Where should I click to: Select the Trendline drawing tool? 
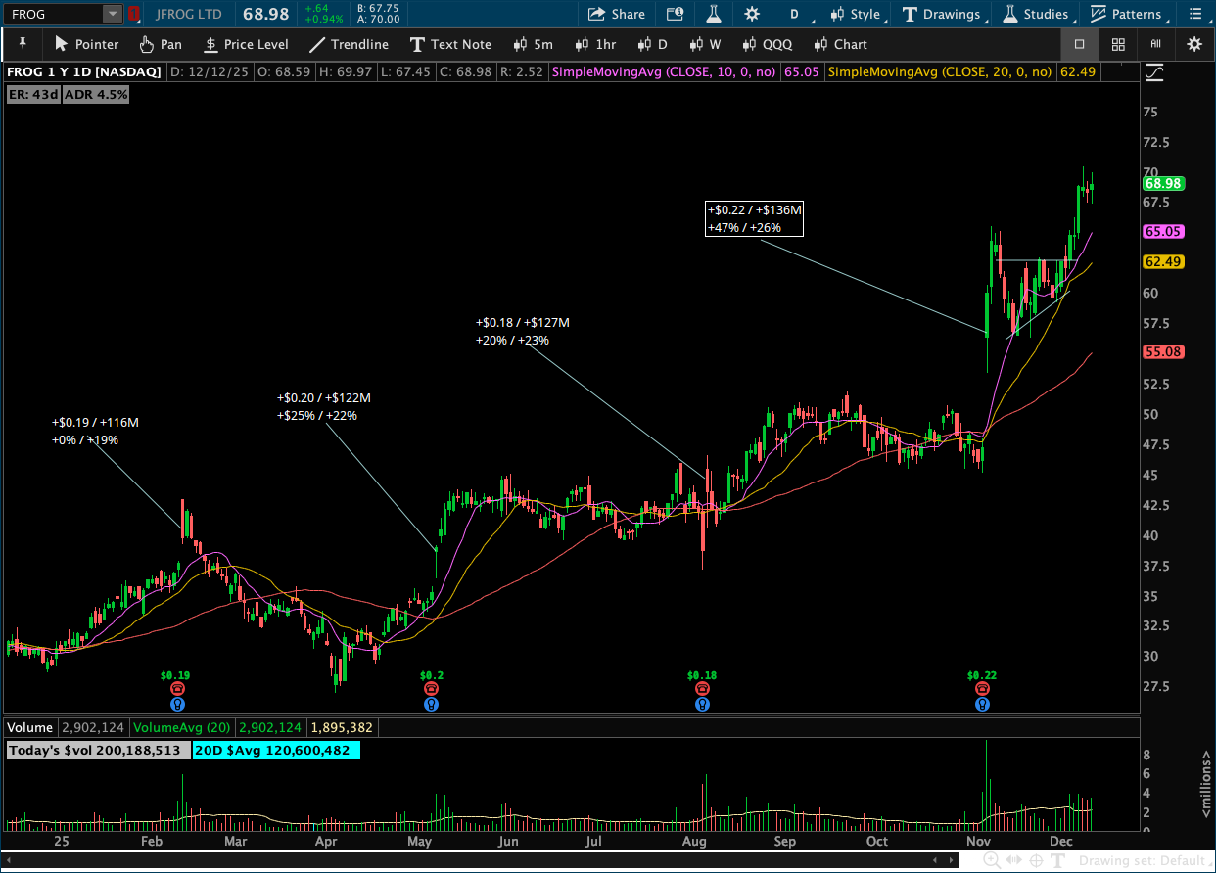click(x=349, y=44)
